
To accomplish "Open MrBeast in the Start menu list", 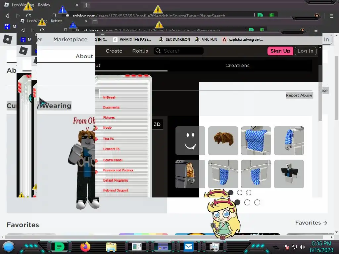I will click(109, 98).
